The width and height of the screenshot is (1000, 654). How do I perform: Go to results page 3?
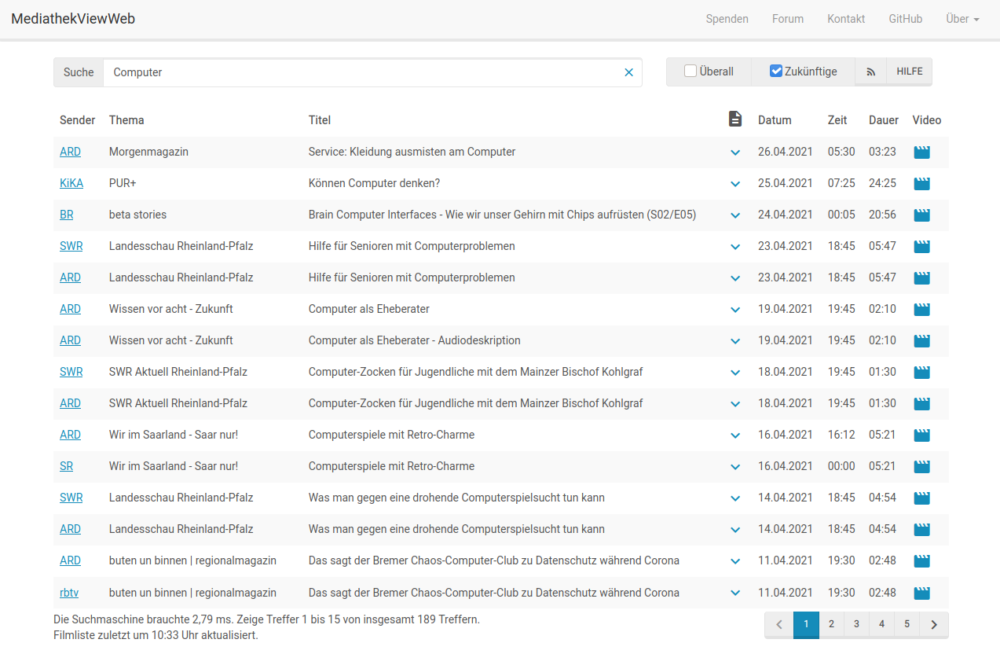[856, 623]
